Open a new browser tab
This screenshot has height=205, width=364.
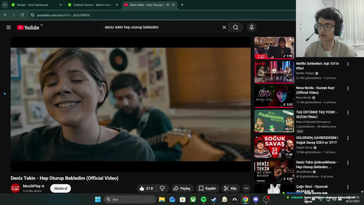[182, 5]
